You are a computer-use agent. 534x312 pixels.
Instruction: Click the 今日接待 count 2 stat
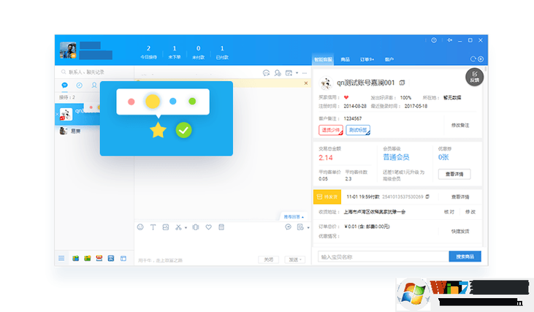click(x=148, y=52)
